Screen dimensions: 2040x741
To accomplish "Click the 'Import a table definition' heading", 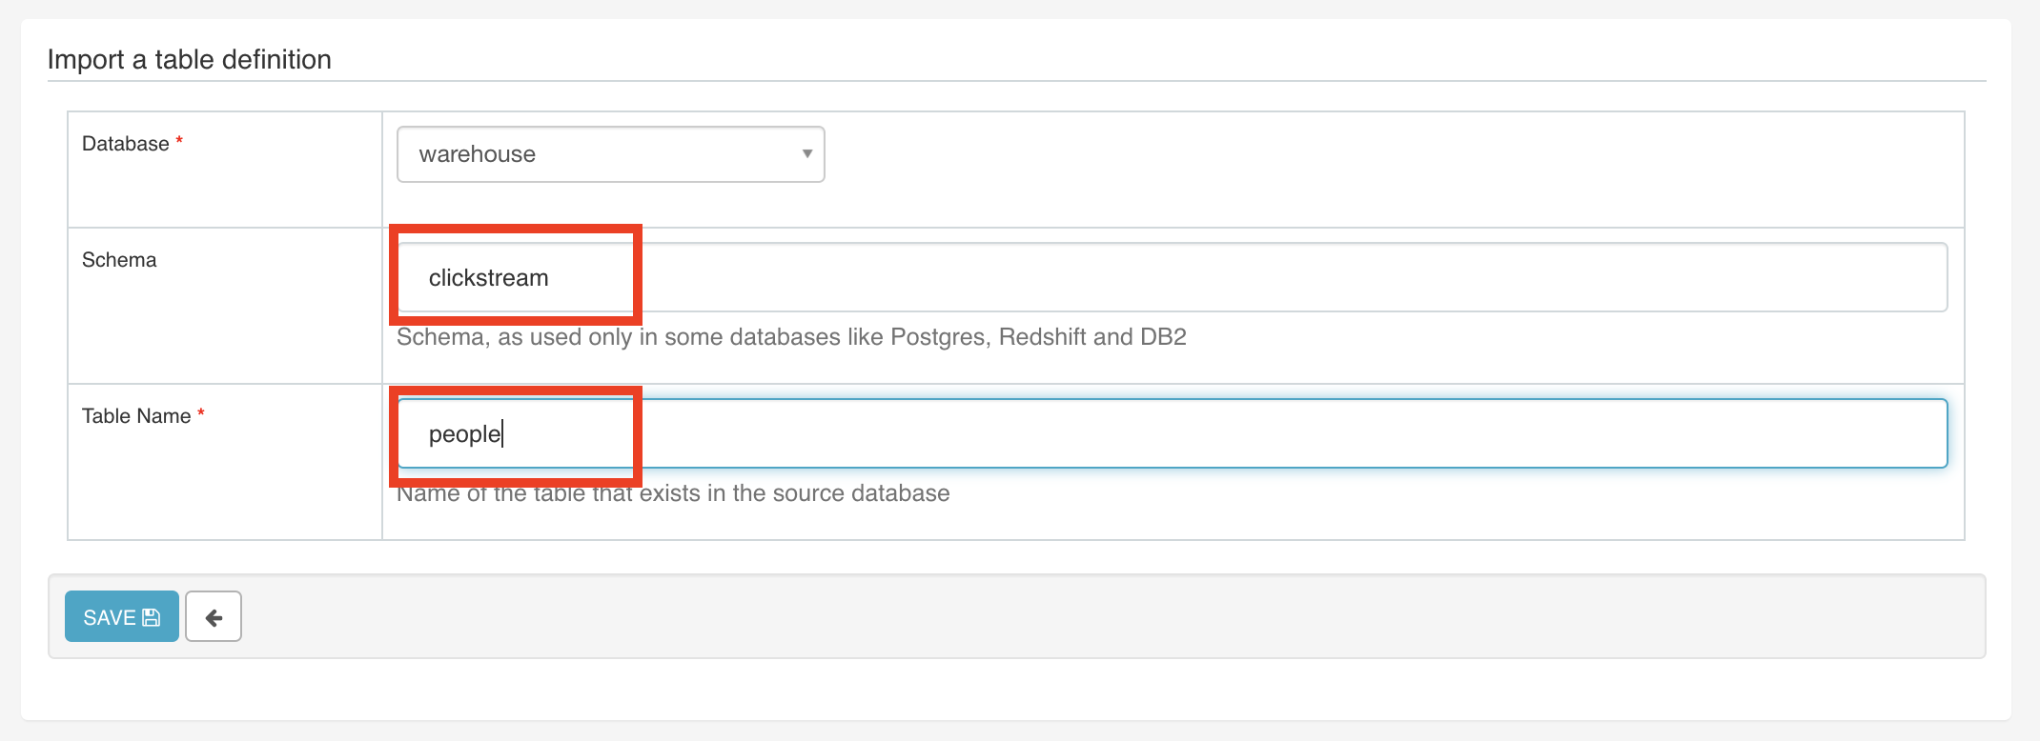I will coord(190,59).
